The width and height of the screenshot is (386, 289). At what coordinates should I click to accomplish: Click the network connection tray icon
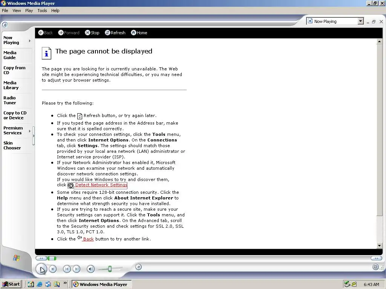347,284
